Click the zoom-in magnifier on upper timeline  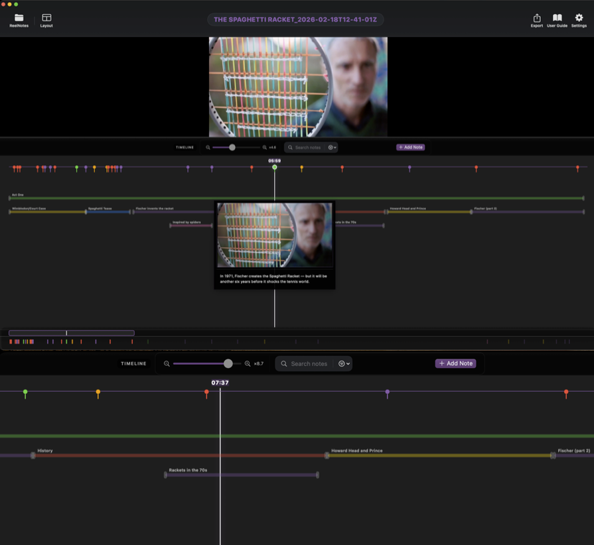[264, 147]
